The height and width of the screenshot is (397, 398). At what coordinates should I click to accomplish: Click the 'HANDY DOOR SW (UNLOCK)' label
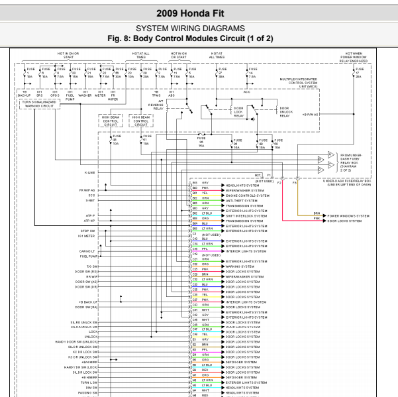(76, 342)
